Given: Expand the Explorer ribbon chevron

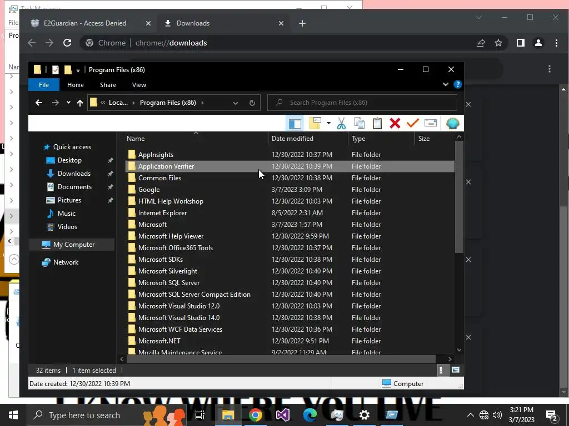Looking at the screenshot, I should pyautogui.click(x=446, y=84).
